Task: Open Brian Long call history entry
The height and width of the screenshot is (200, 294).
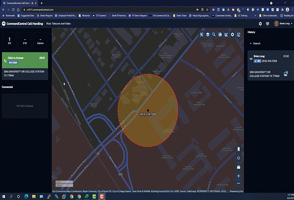Action: click(x=269, y=59)
